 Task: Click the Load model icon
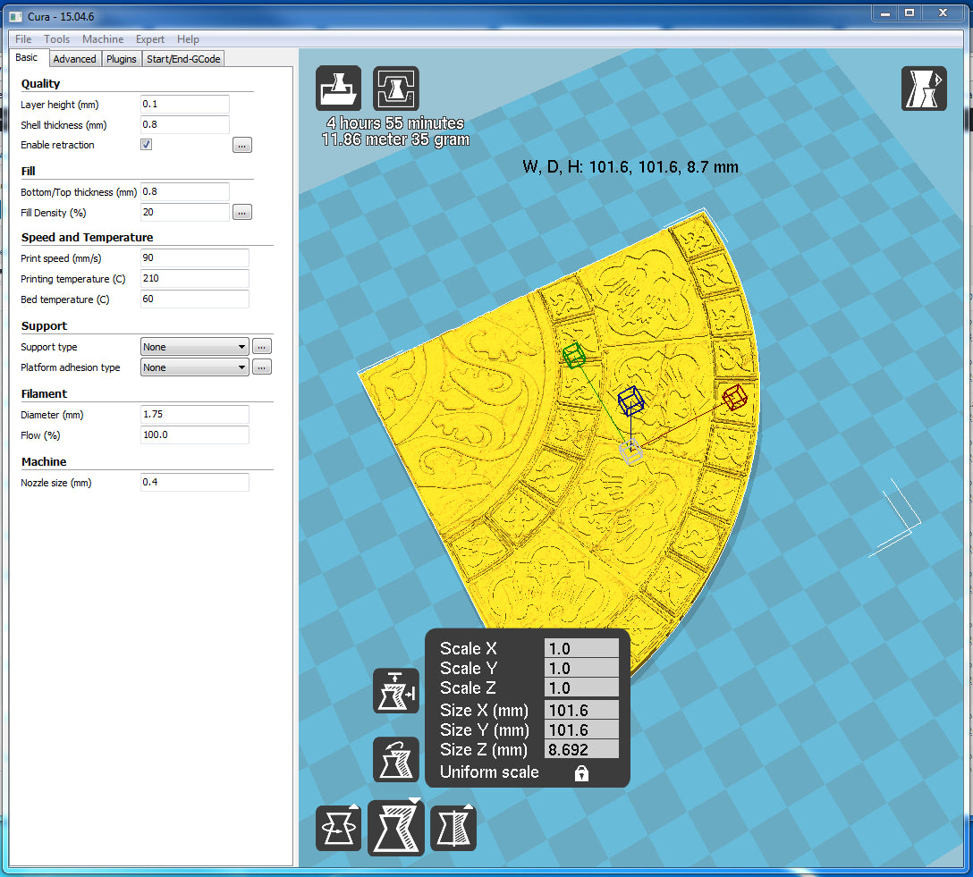pyautogui.click(x=338, y=89)
